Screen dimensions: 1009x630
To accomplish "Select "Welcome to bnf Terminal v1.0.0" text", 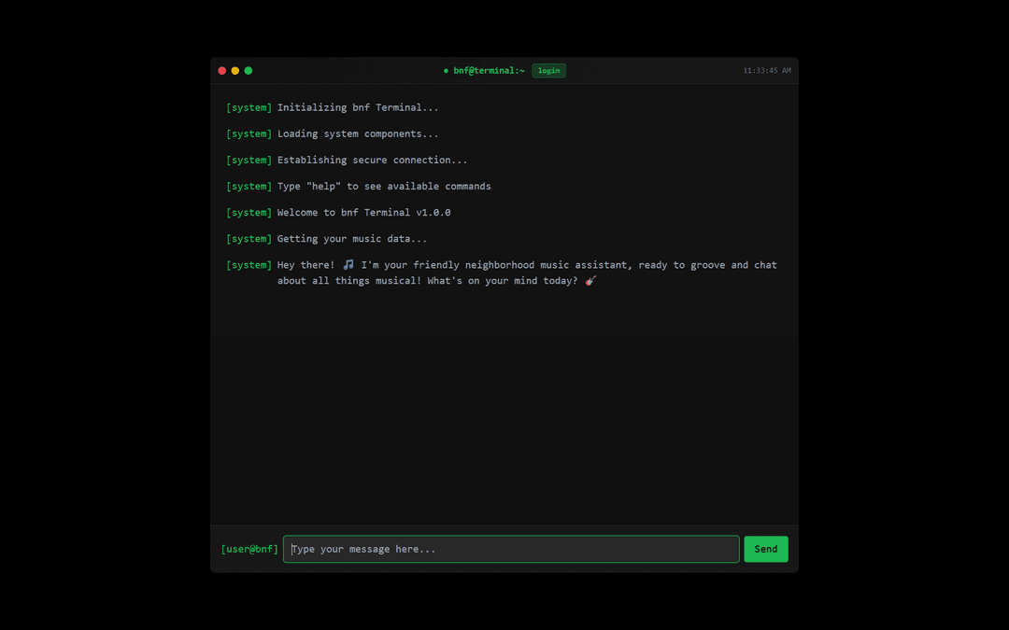I will tap(363, 212).
